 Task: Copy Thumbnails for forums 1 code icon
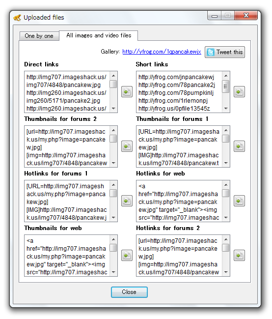pos(239,146)
